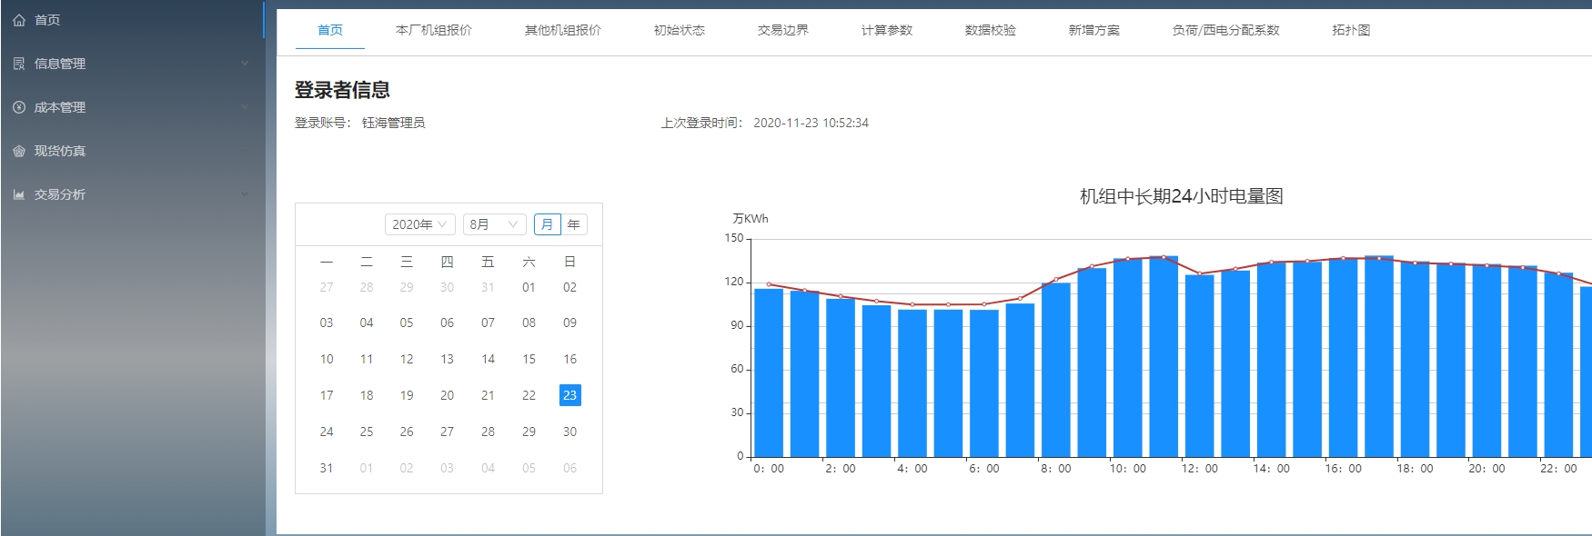Expand the 成本管理 menu chevron
Image resolution: width=1592 pixels, height=536 pixels.
click(244, 107)
